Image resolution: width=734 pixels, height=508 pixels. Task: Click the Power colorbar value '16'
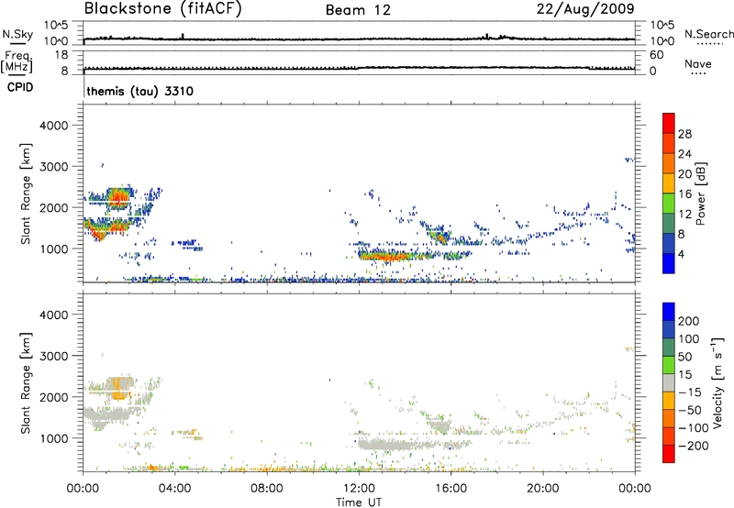[684, 194]
